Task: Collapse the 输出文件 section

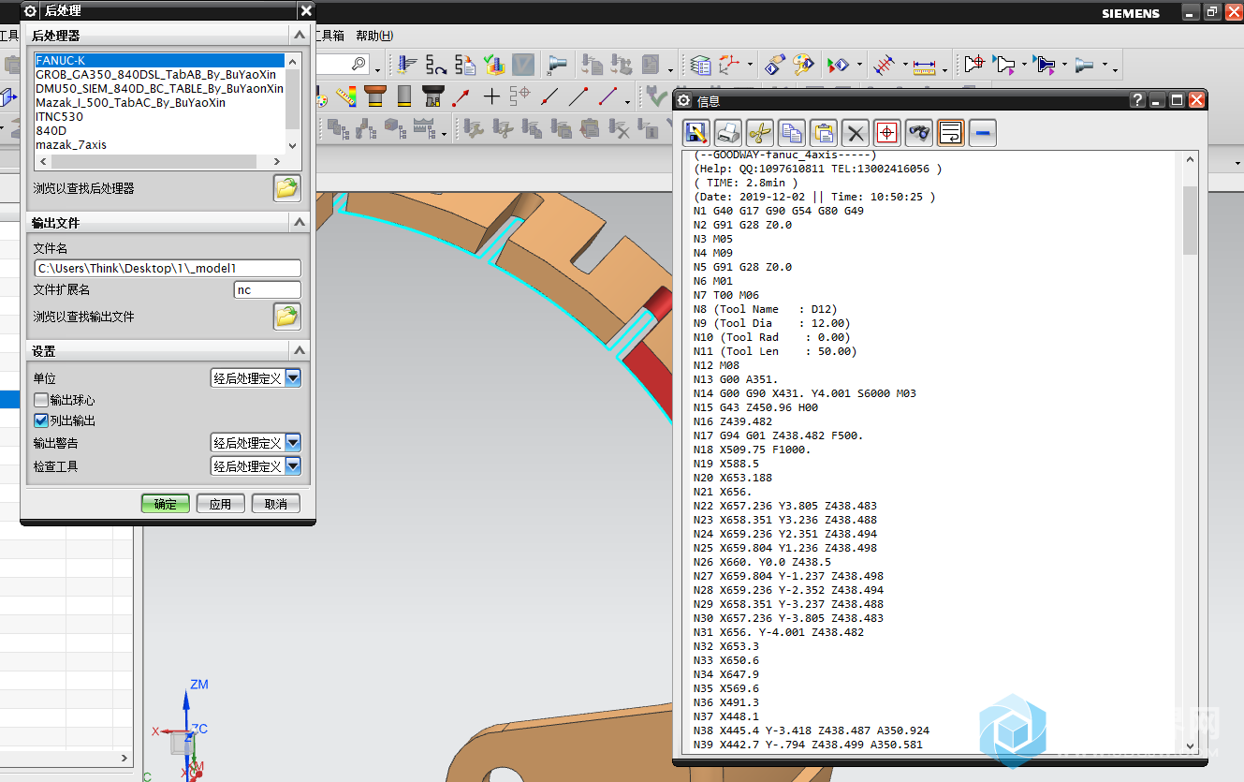Action: (x=300, y=223)
